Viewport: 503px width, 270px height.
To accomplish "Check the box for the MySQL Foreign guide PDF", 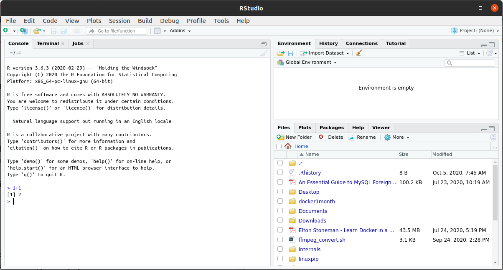I will click(280, 182).
